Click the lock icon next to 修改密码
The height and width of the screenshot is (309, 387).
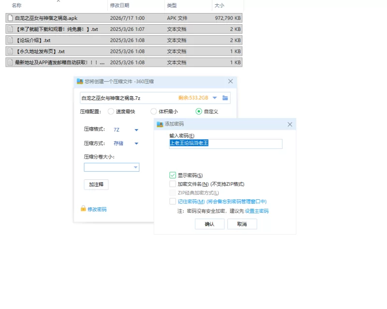[83, 209]
